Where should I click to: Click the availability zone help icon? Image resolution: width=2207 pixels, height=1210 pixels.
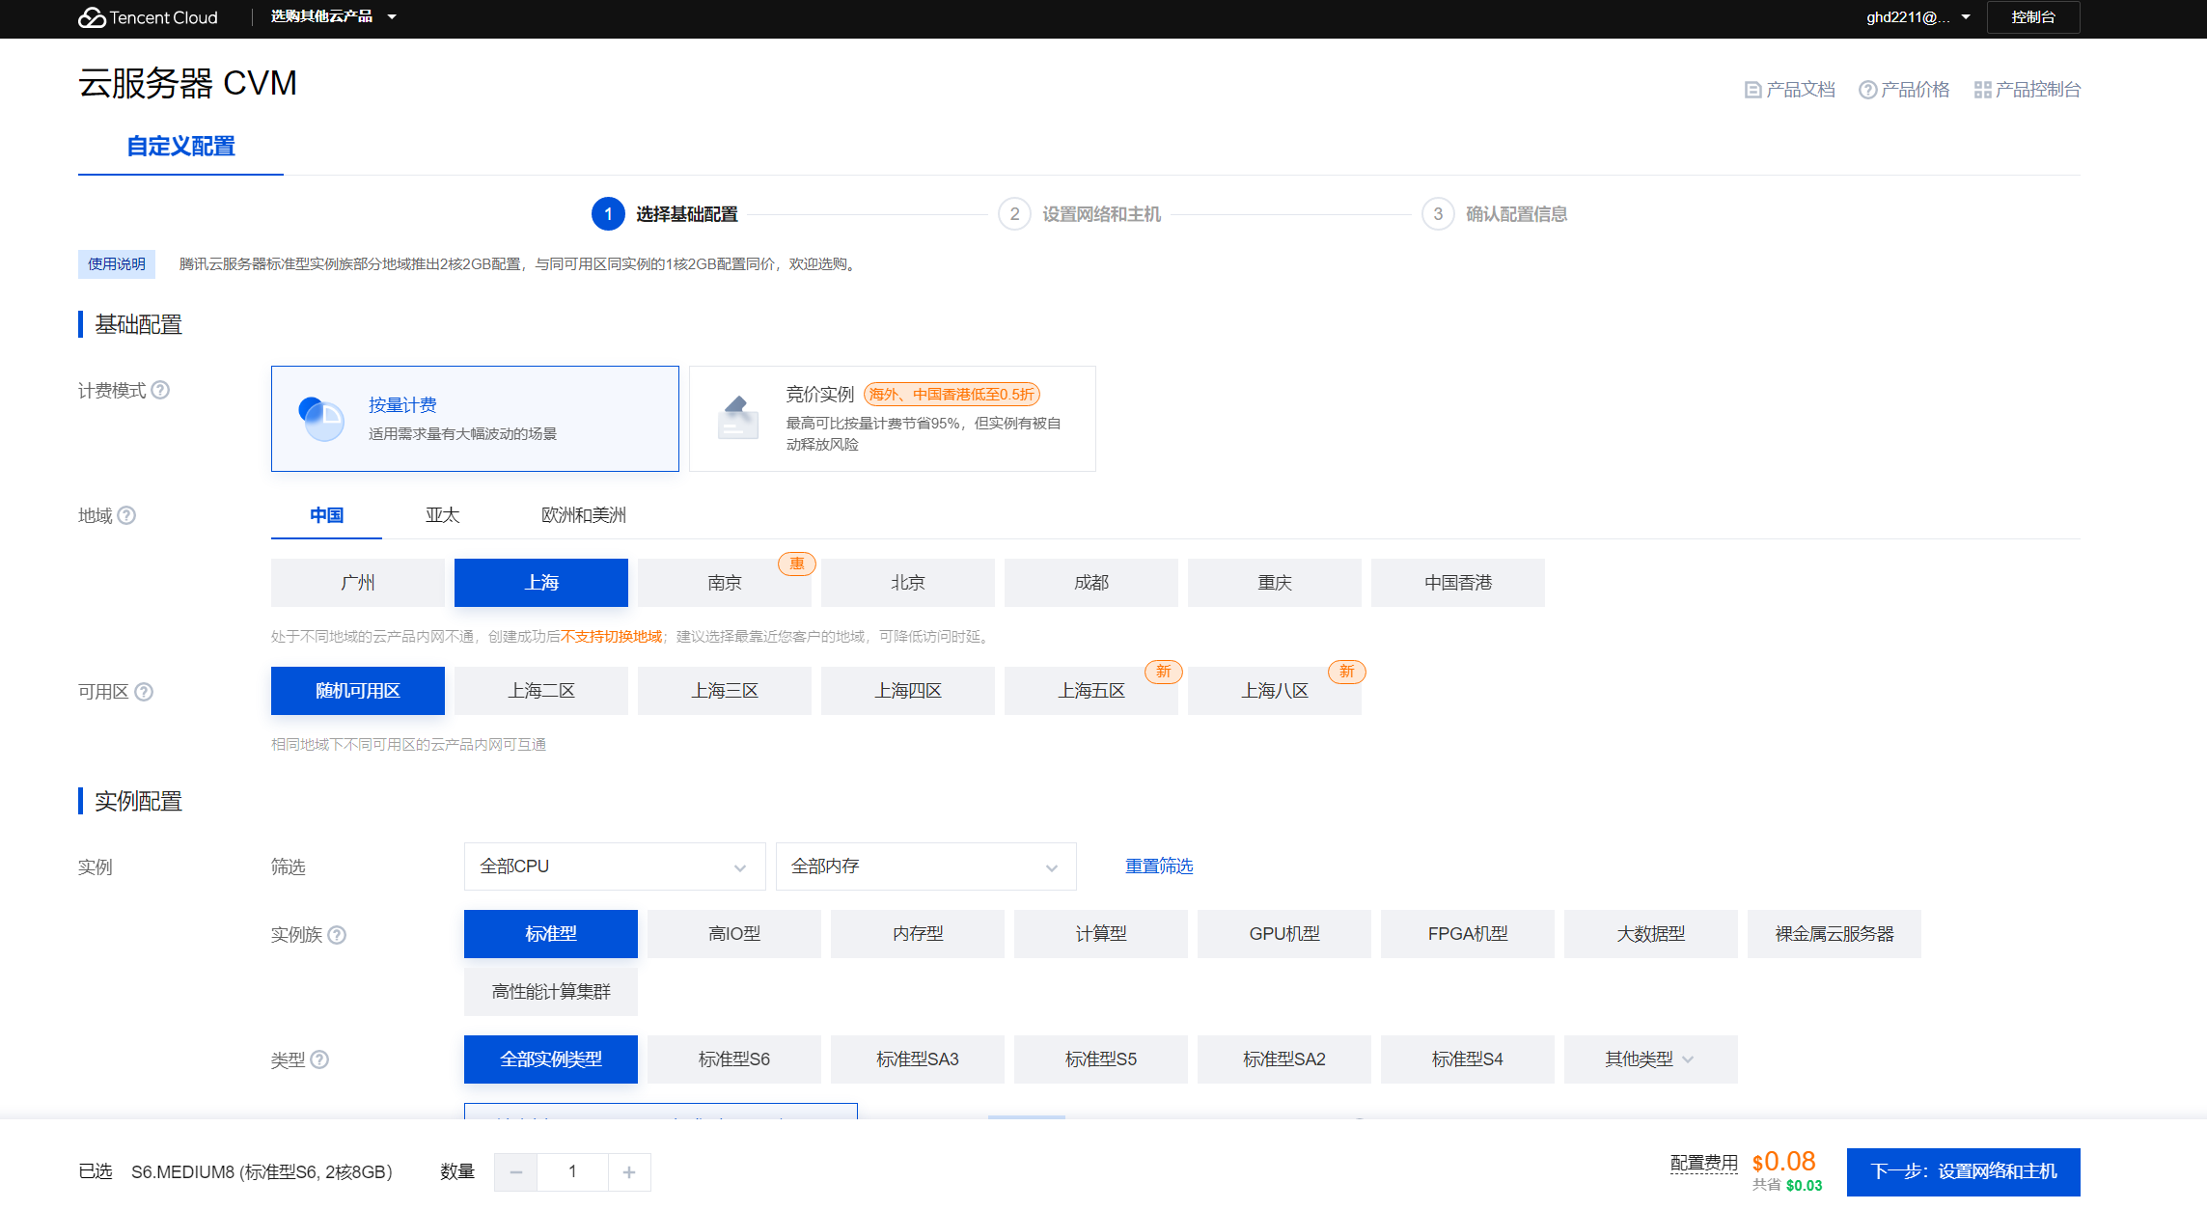click(144, 692)
